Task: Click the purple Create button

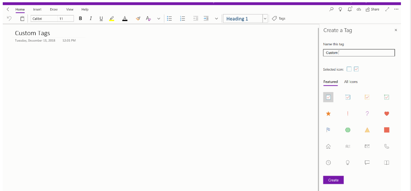Action: point(333,180)
